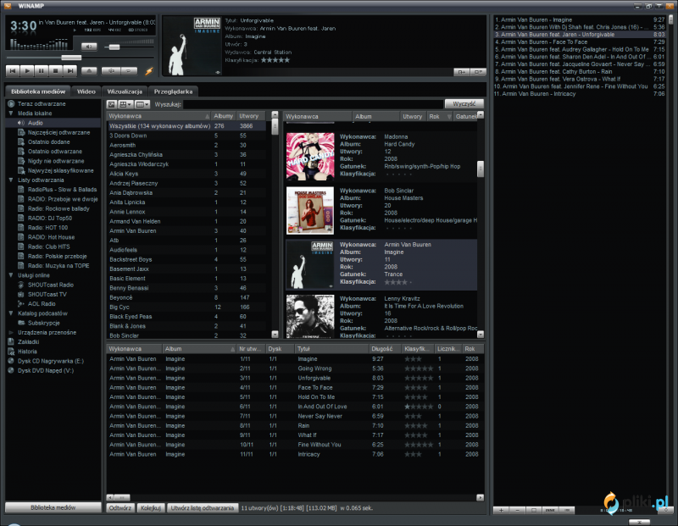Remove items with playlist minus button
The image size is (678, 526).
click(x=518, y=510)
